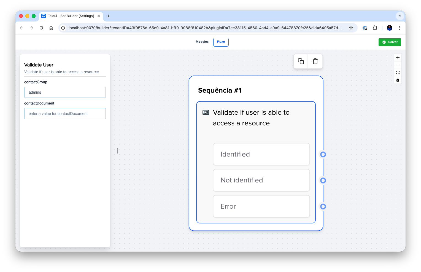Zoom in with the plus control
This screenshot has height=272, width=421.
coord(398,58)
